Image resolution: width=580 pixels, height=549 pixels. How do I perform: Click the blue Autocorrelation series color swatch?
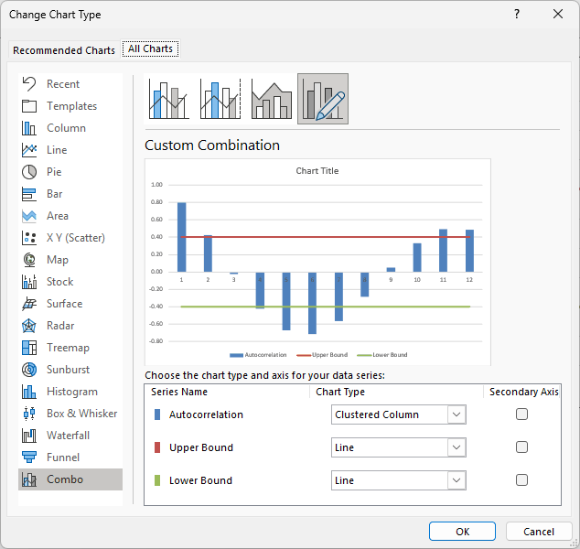pos(157,414)
